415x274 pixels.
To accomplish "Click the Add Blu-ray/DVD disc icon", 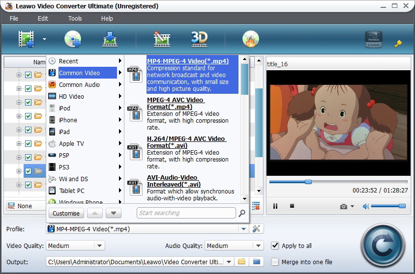I will [x=73, y=39].
